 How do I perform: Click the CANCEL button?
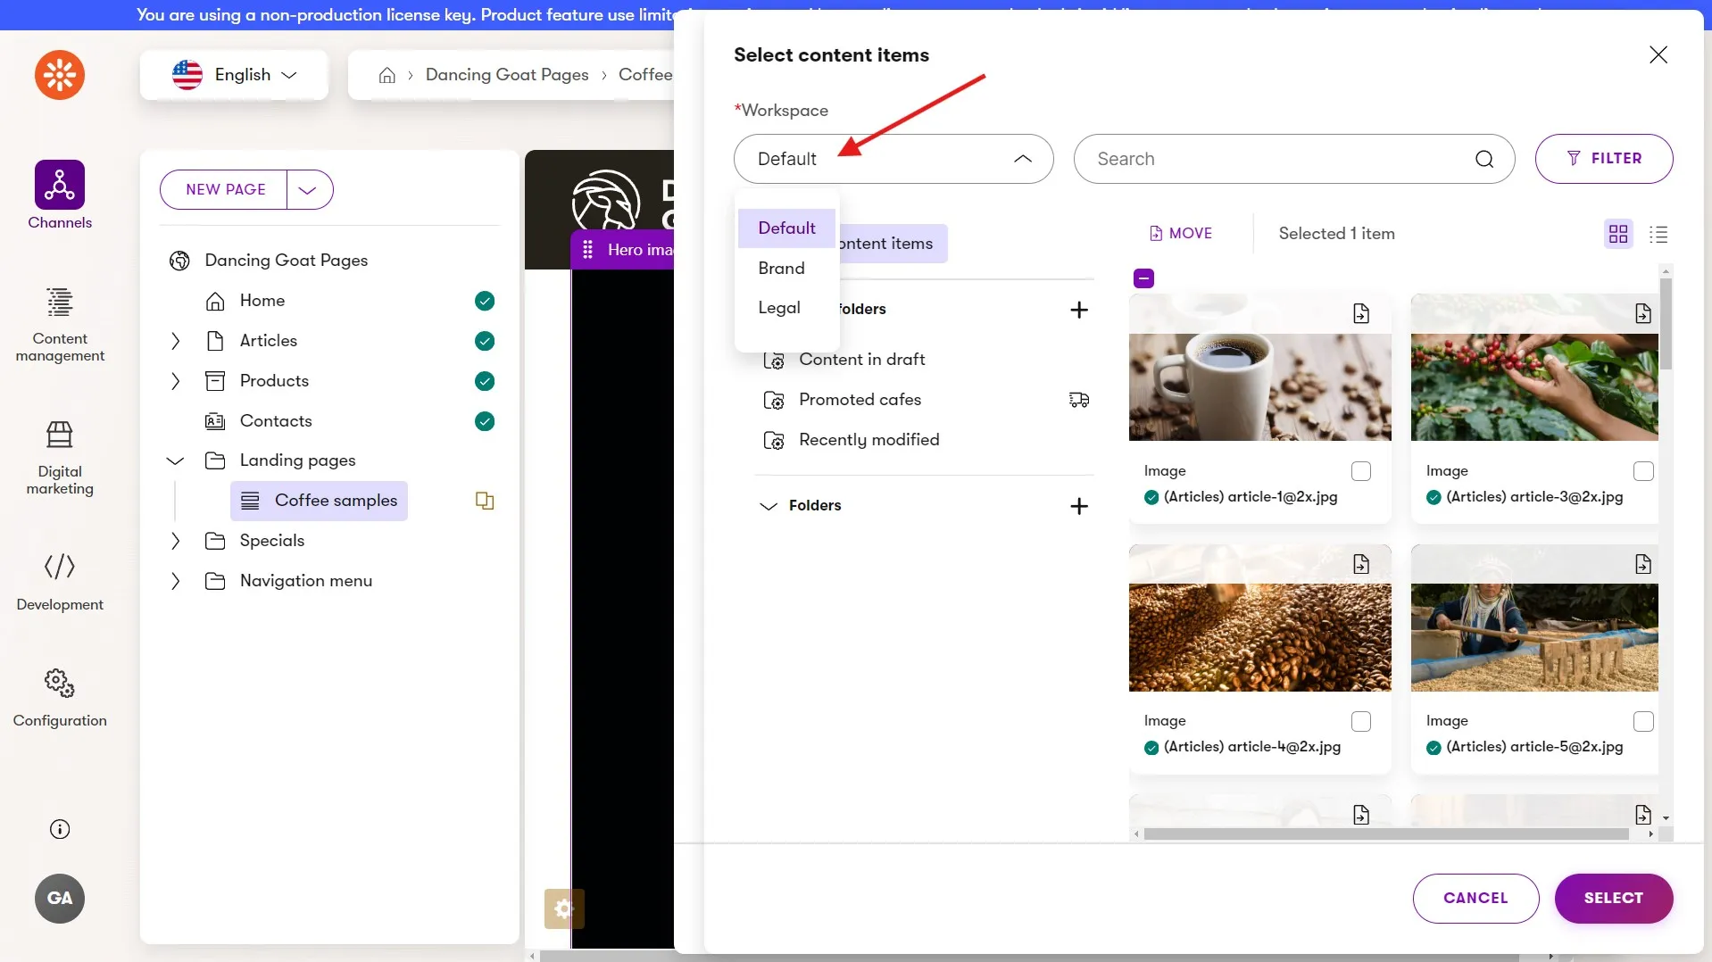tap(1475, 899)
